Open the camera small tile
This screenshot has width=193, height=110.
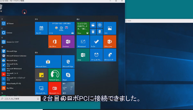coord(100,32)
